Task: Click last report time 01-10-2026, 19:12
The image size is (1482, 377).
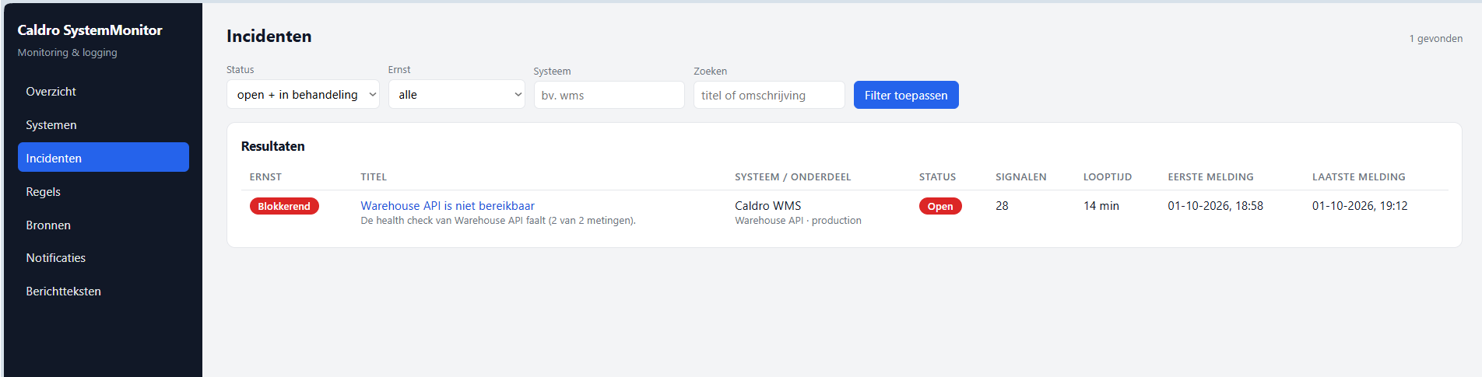Action: [1359, 206]
